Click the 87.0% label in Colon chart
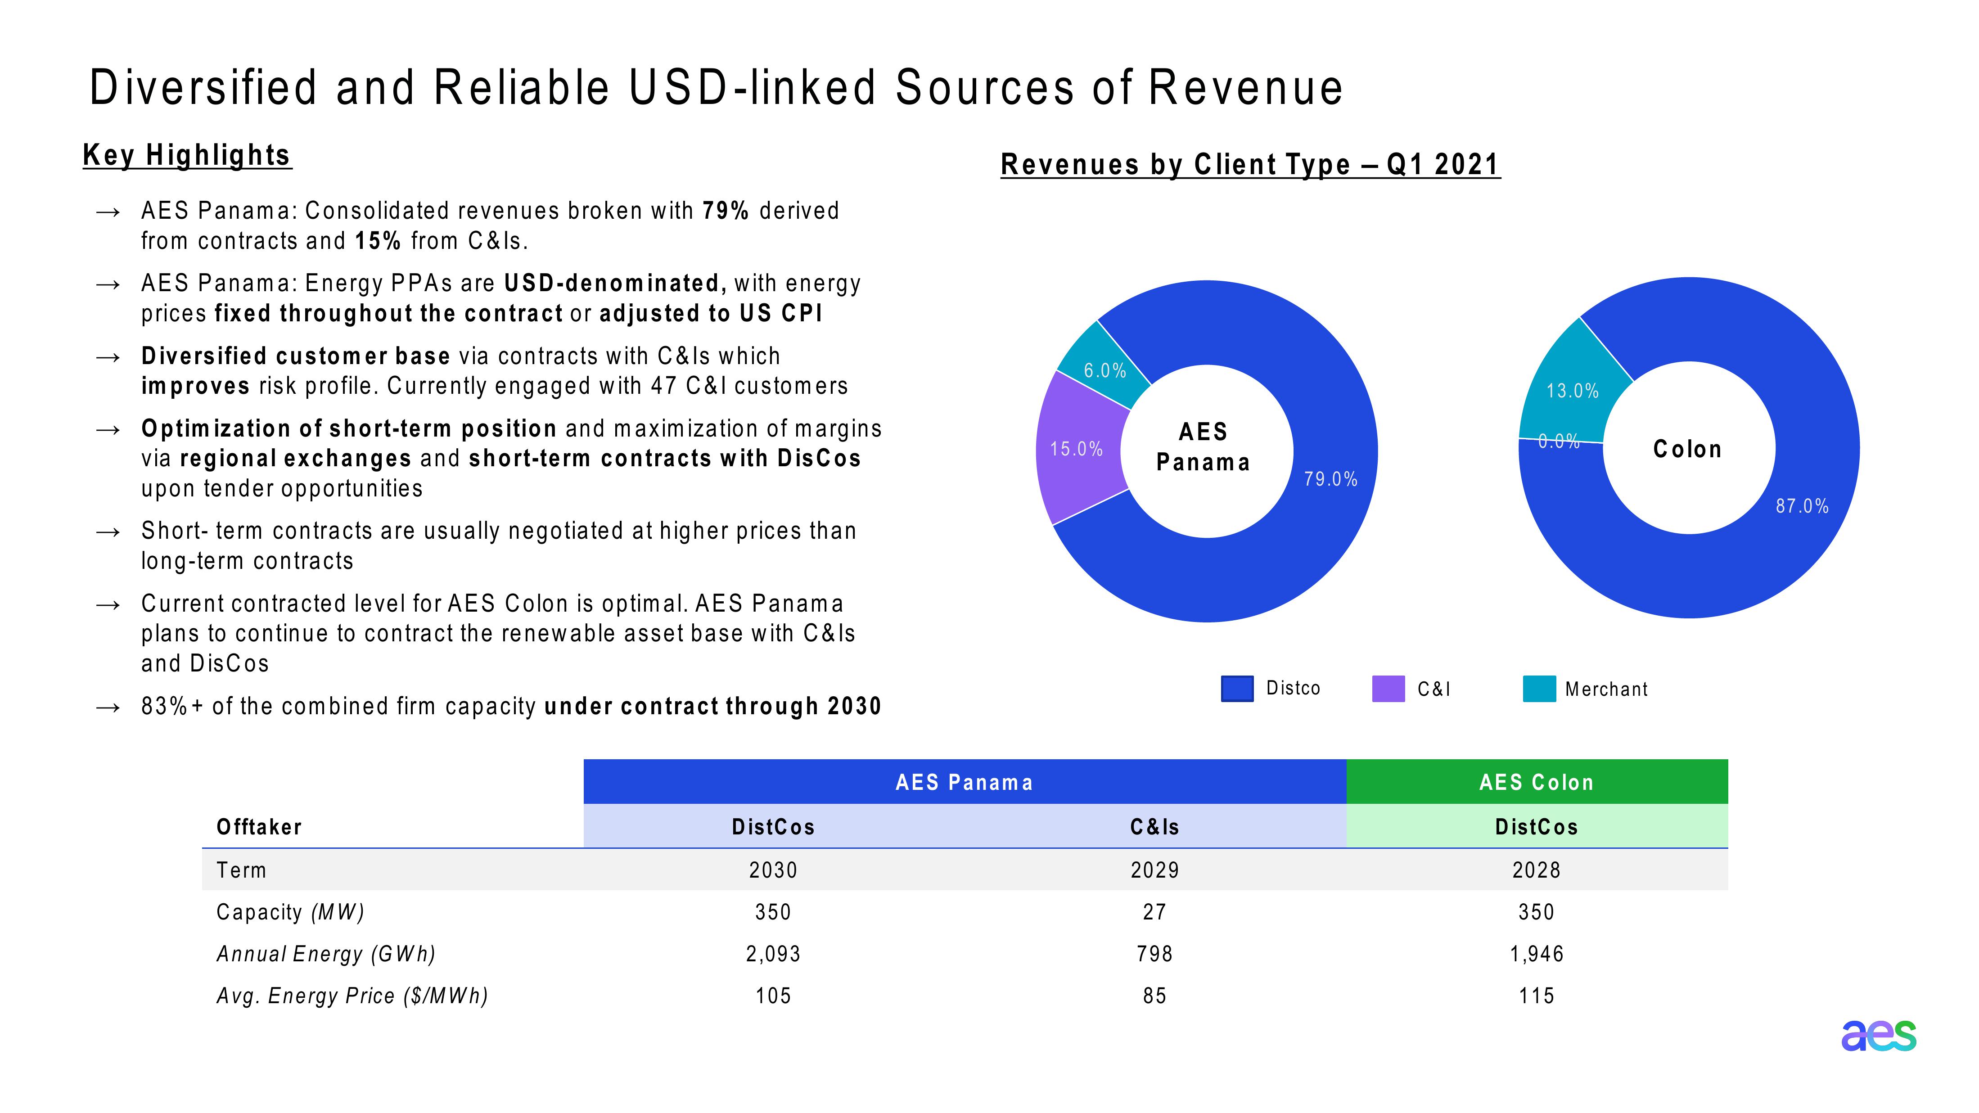 [x=1802, y=506]
